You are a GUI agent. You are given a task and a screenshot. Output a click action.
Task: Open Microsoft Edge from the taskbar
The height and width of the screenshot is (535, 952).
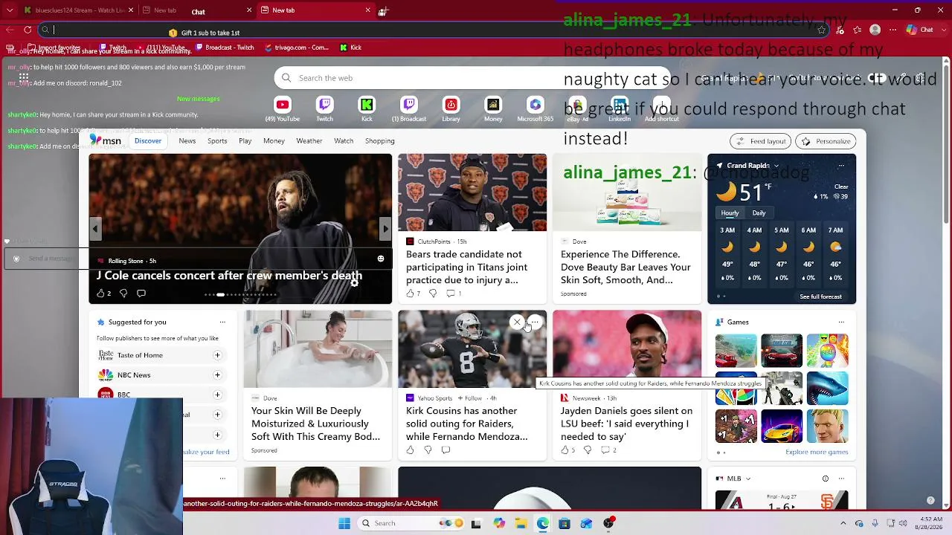[x=543, y=523]
